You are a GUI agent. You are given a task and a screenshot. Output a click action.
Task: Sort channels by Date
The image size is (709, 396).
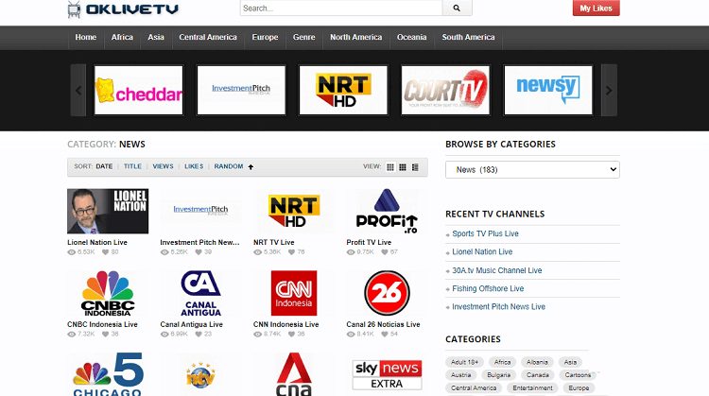[104, 166]
